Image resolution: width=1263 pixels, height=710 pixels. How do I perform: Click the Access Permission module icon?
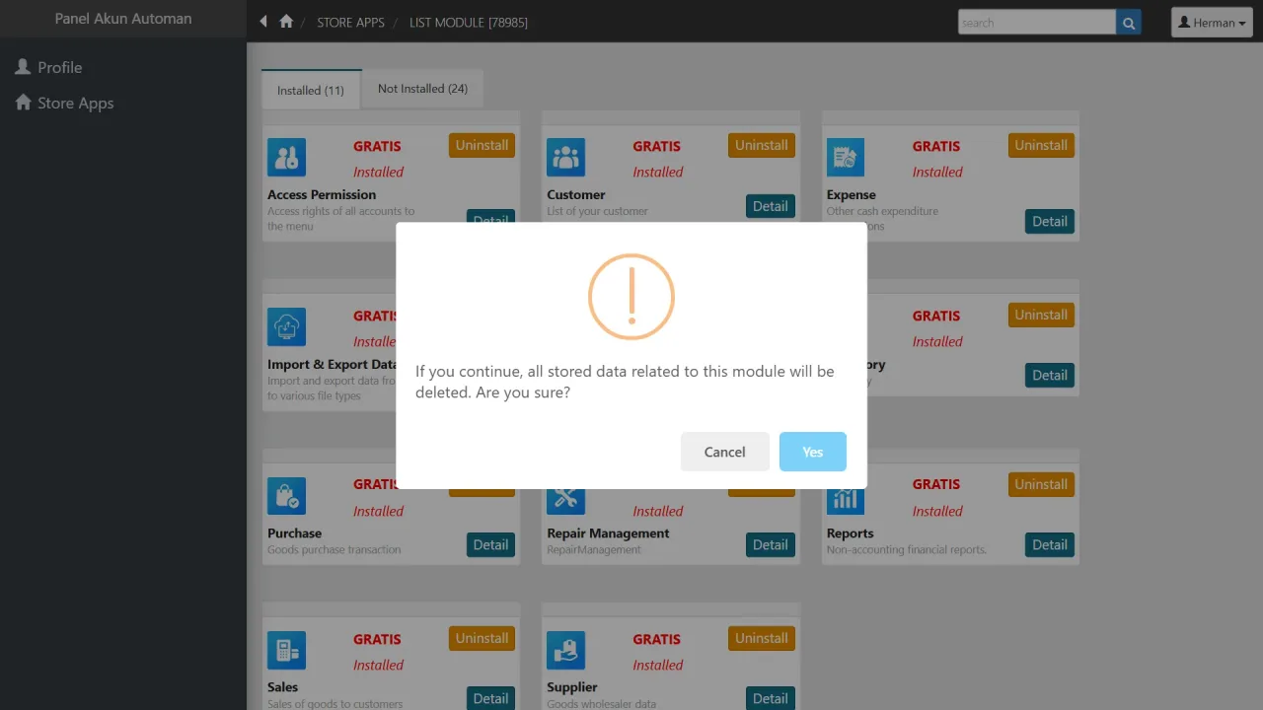(x=286, y=157)
